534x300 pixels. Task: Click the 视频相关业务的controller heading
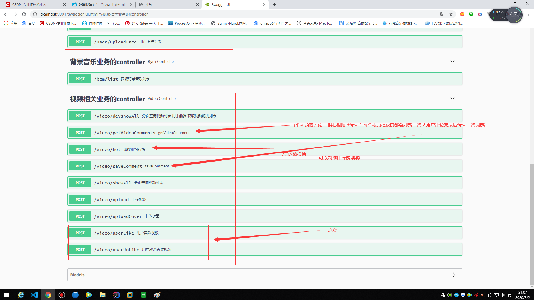point(107,99)
